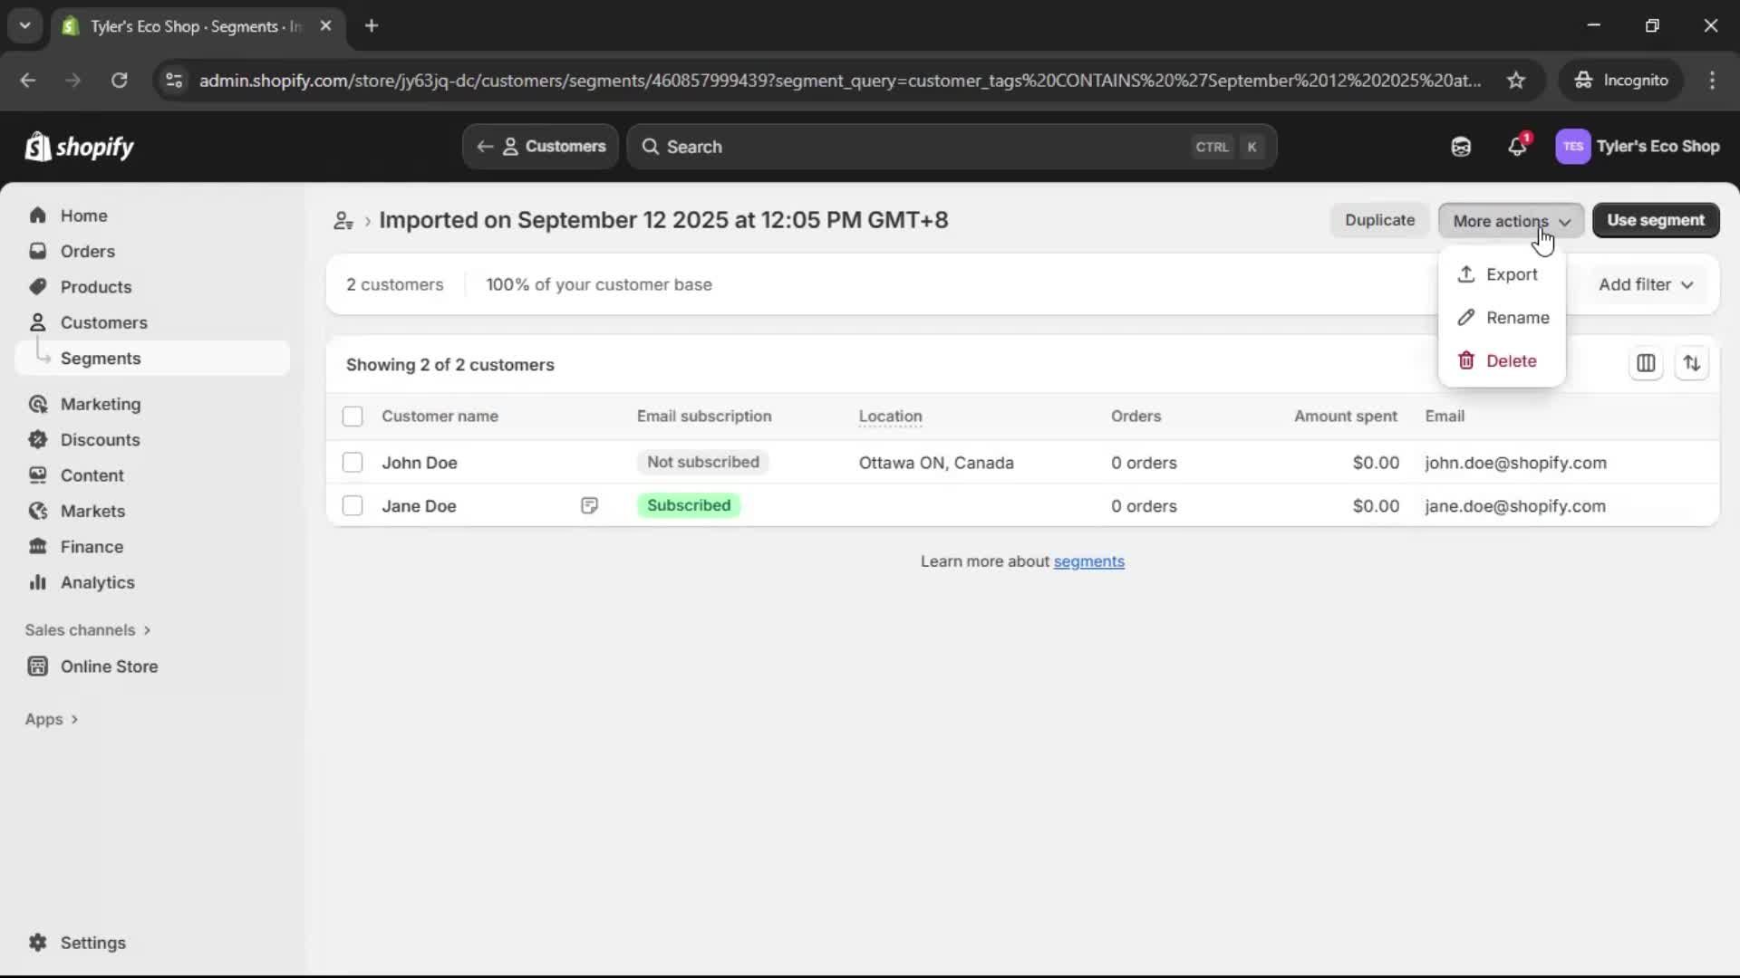Select the checkbox for John Doe
Image resolution: width=1740 pixels, height=978 pixels.
[353, 462]
